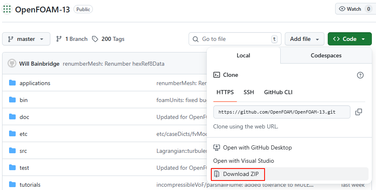Select the SSH clone option
Viewport: 376px width, 190px height.
click(x=249, y=92)
